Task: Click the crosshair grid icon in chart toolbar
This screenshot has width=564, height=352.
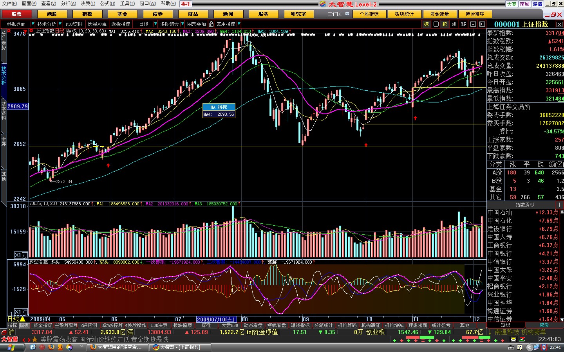Action: [436, 24]
